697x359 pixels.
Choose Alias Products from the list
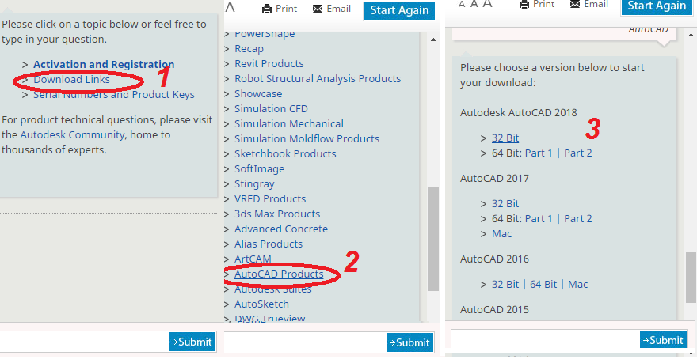click(x=269, y=244)
